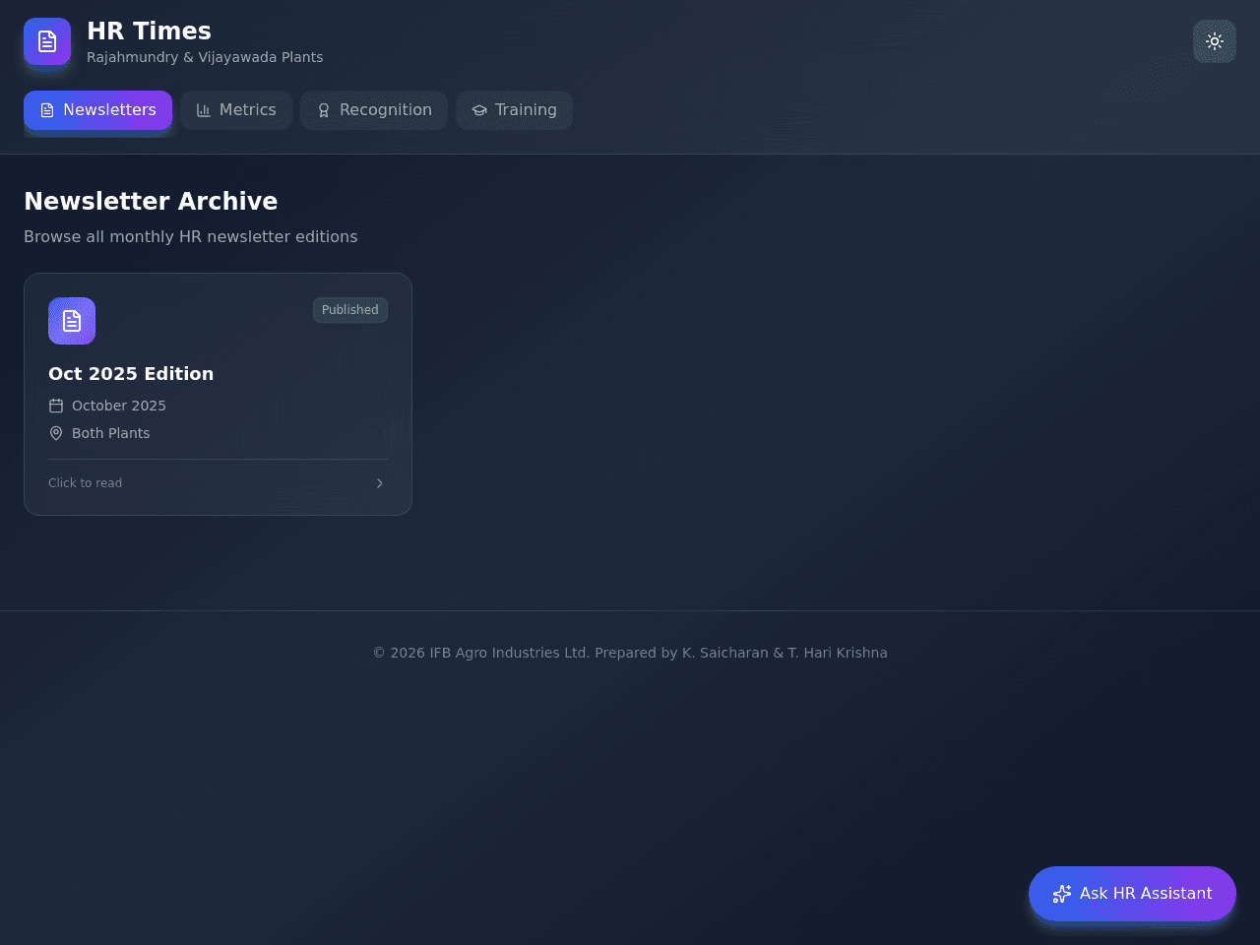Viewport: 1260px width, 945px height.
Task: Click the graduation cap icon in Training
Action: pyautogui.click(x=479, y=110)
